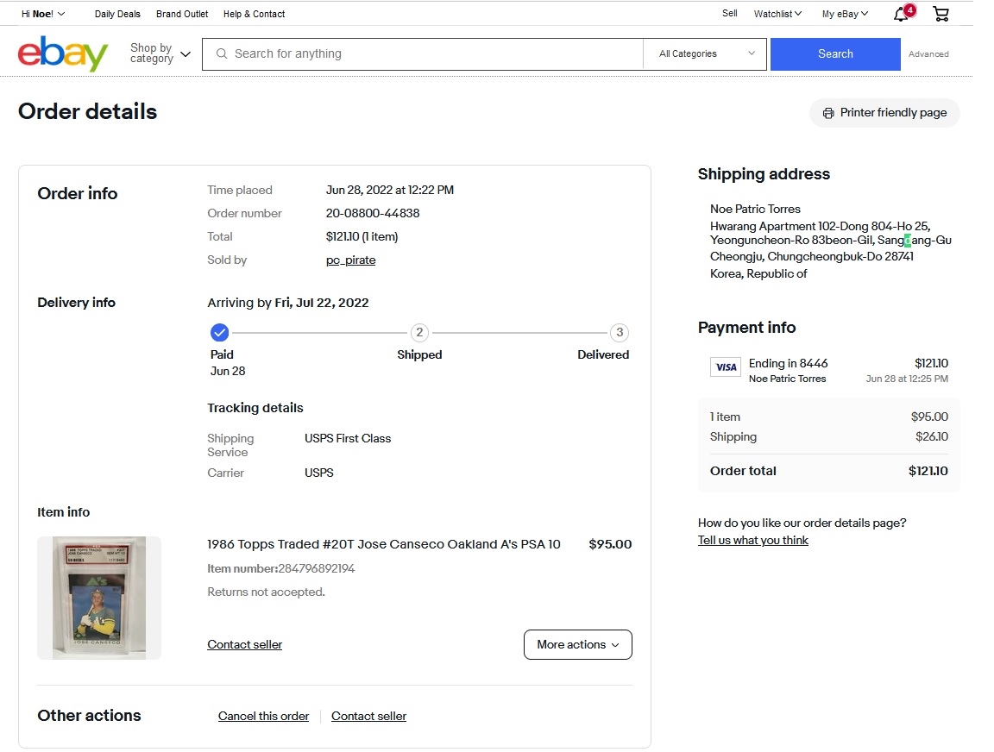The height and width of the screenshot is (752, 994).
Task: Click the item title 1986 Topps Traded
Action: tap(383, 544)
